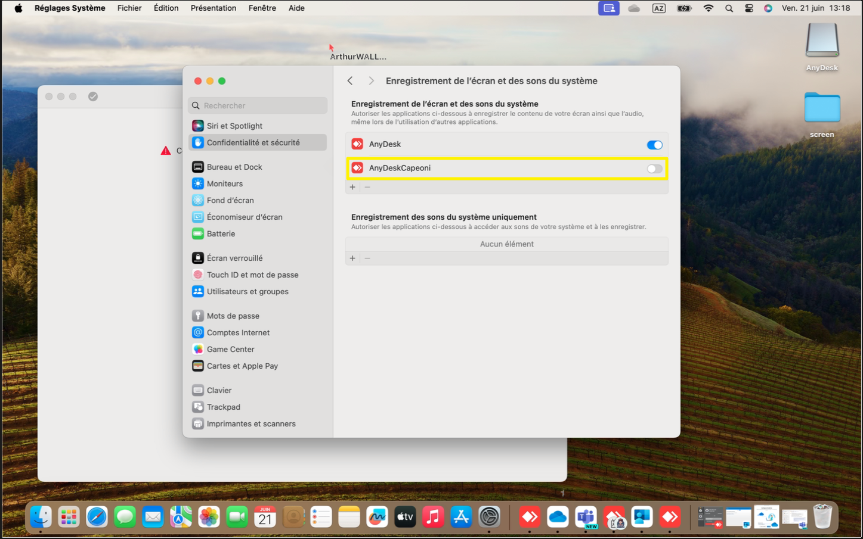
Task: Open the Apple menu
Action: coord(18,8)
